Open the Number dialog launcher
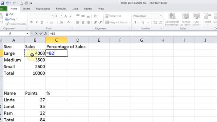Screen dimensions: 217x122 click(x=161, y=28)
